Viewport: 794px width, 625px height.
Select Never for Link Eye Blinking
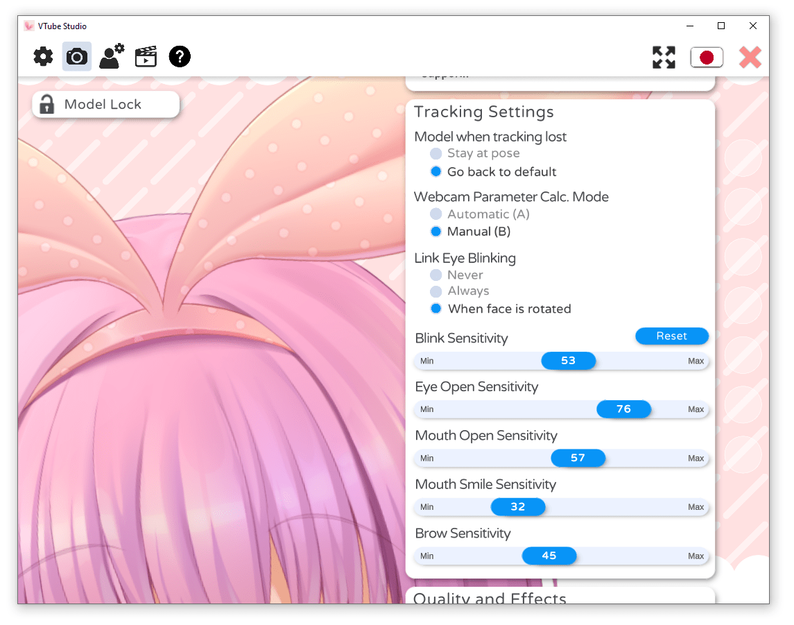pyautogui.click(x=436, y=275)
